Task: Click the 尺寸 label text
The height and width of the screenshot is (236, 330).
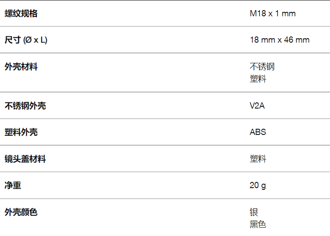Action: pos(13,40)
